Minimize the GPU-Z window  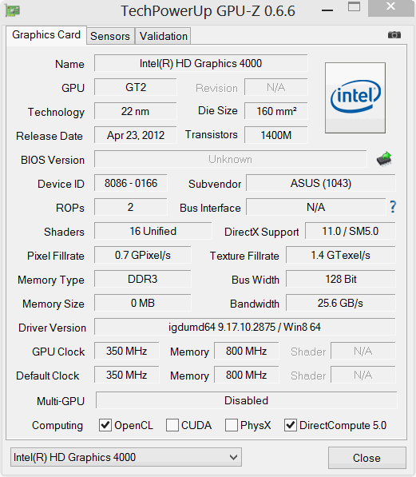point(327,10)
